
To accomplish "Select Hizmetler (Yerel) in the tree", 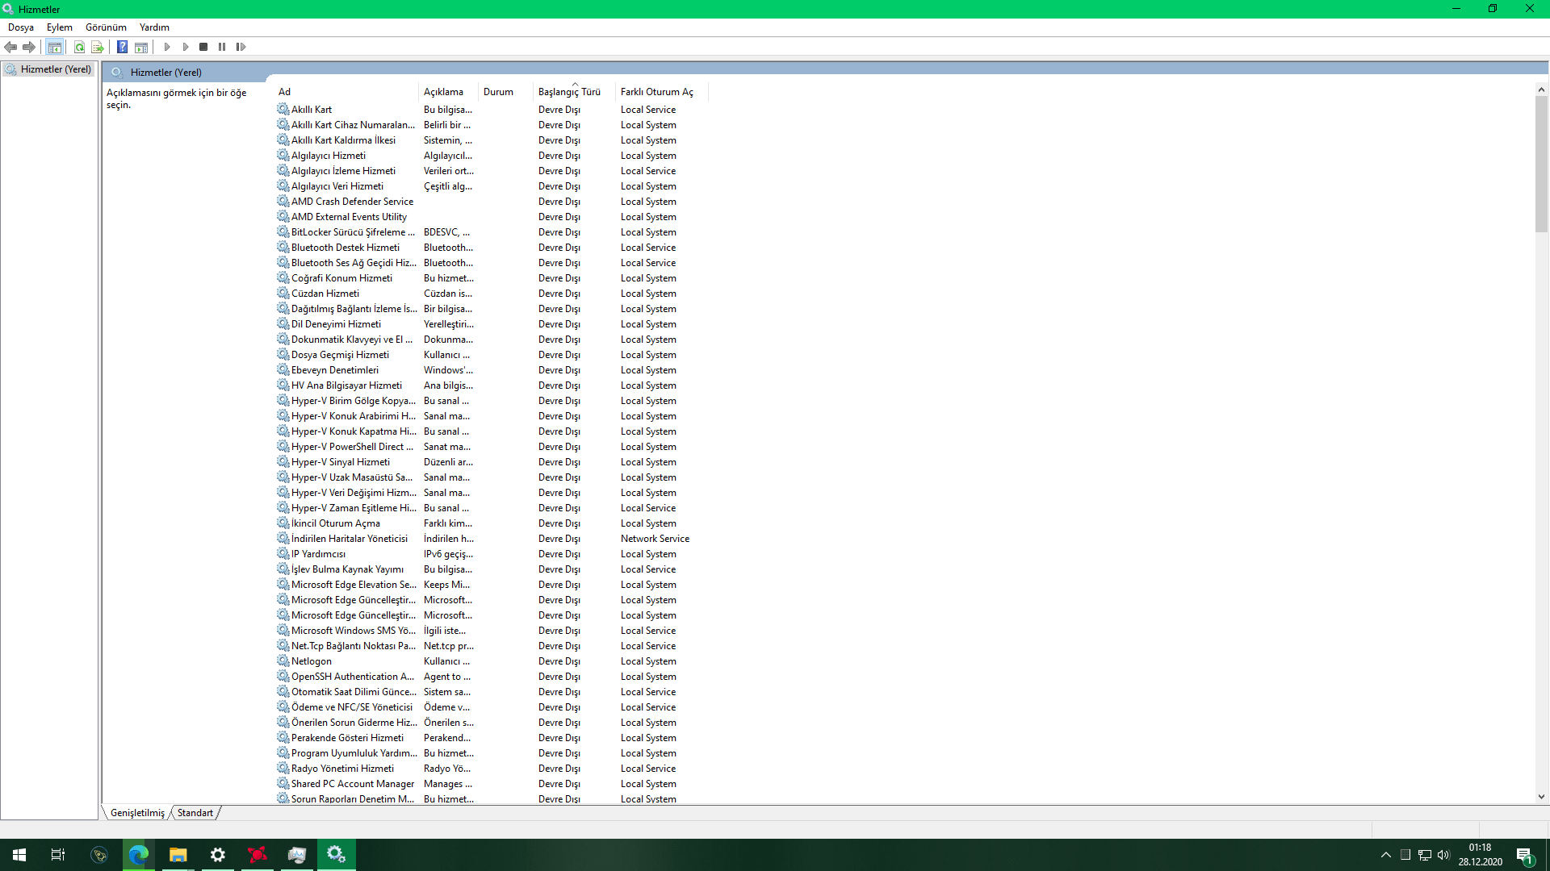I will point(55,69).
